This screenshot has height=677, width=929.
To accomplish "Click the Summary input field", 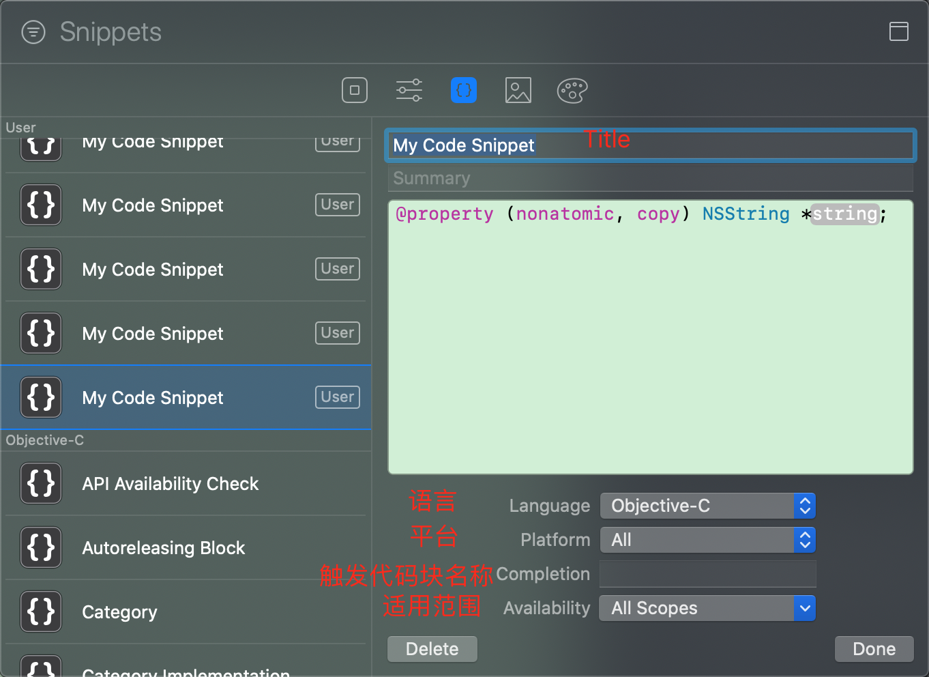I will coord(650,178).
